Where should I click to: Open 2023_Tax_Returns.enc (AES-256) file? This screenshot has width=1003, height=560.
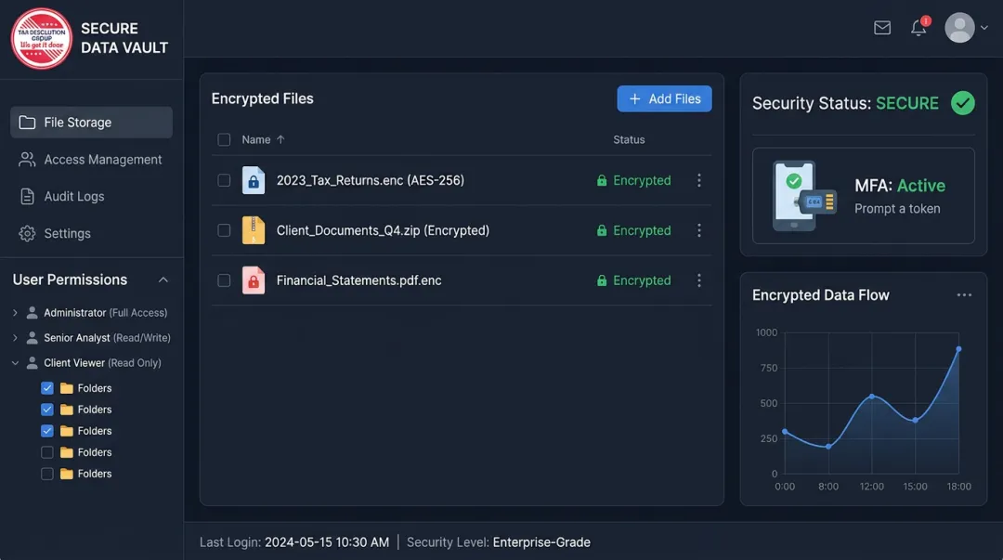click(371, 180)
